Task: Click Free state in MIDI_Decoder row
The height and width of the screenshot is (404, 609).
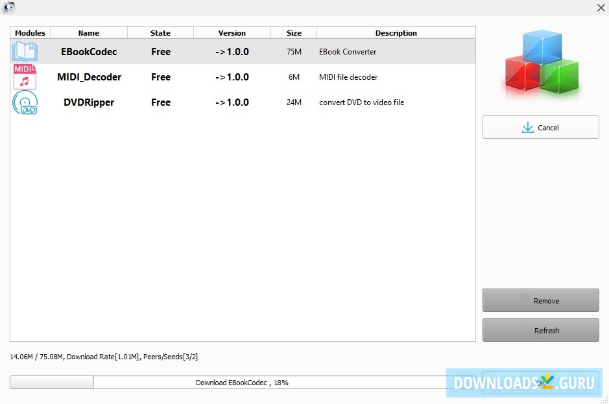Action: [x=161, y=77]
